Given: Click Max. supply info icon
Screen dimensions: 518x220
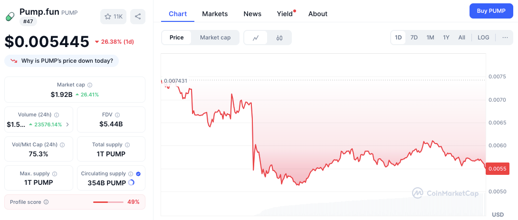Looking at the screenshot, I should point(55,174).
